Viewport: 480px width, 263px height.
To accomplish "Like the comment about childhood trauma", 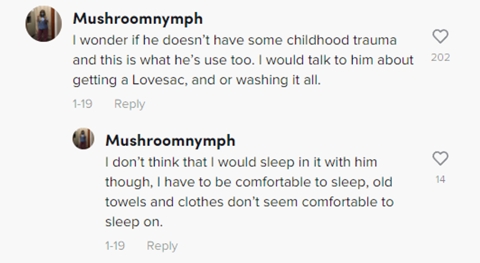I will pyautogui.click(x=440, y=36).
